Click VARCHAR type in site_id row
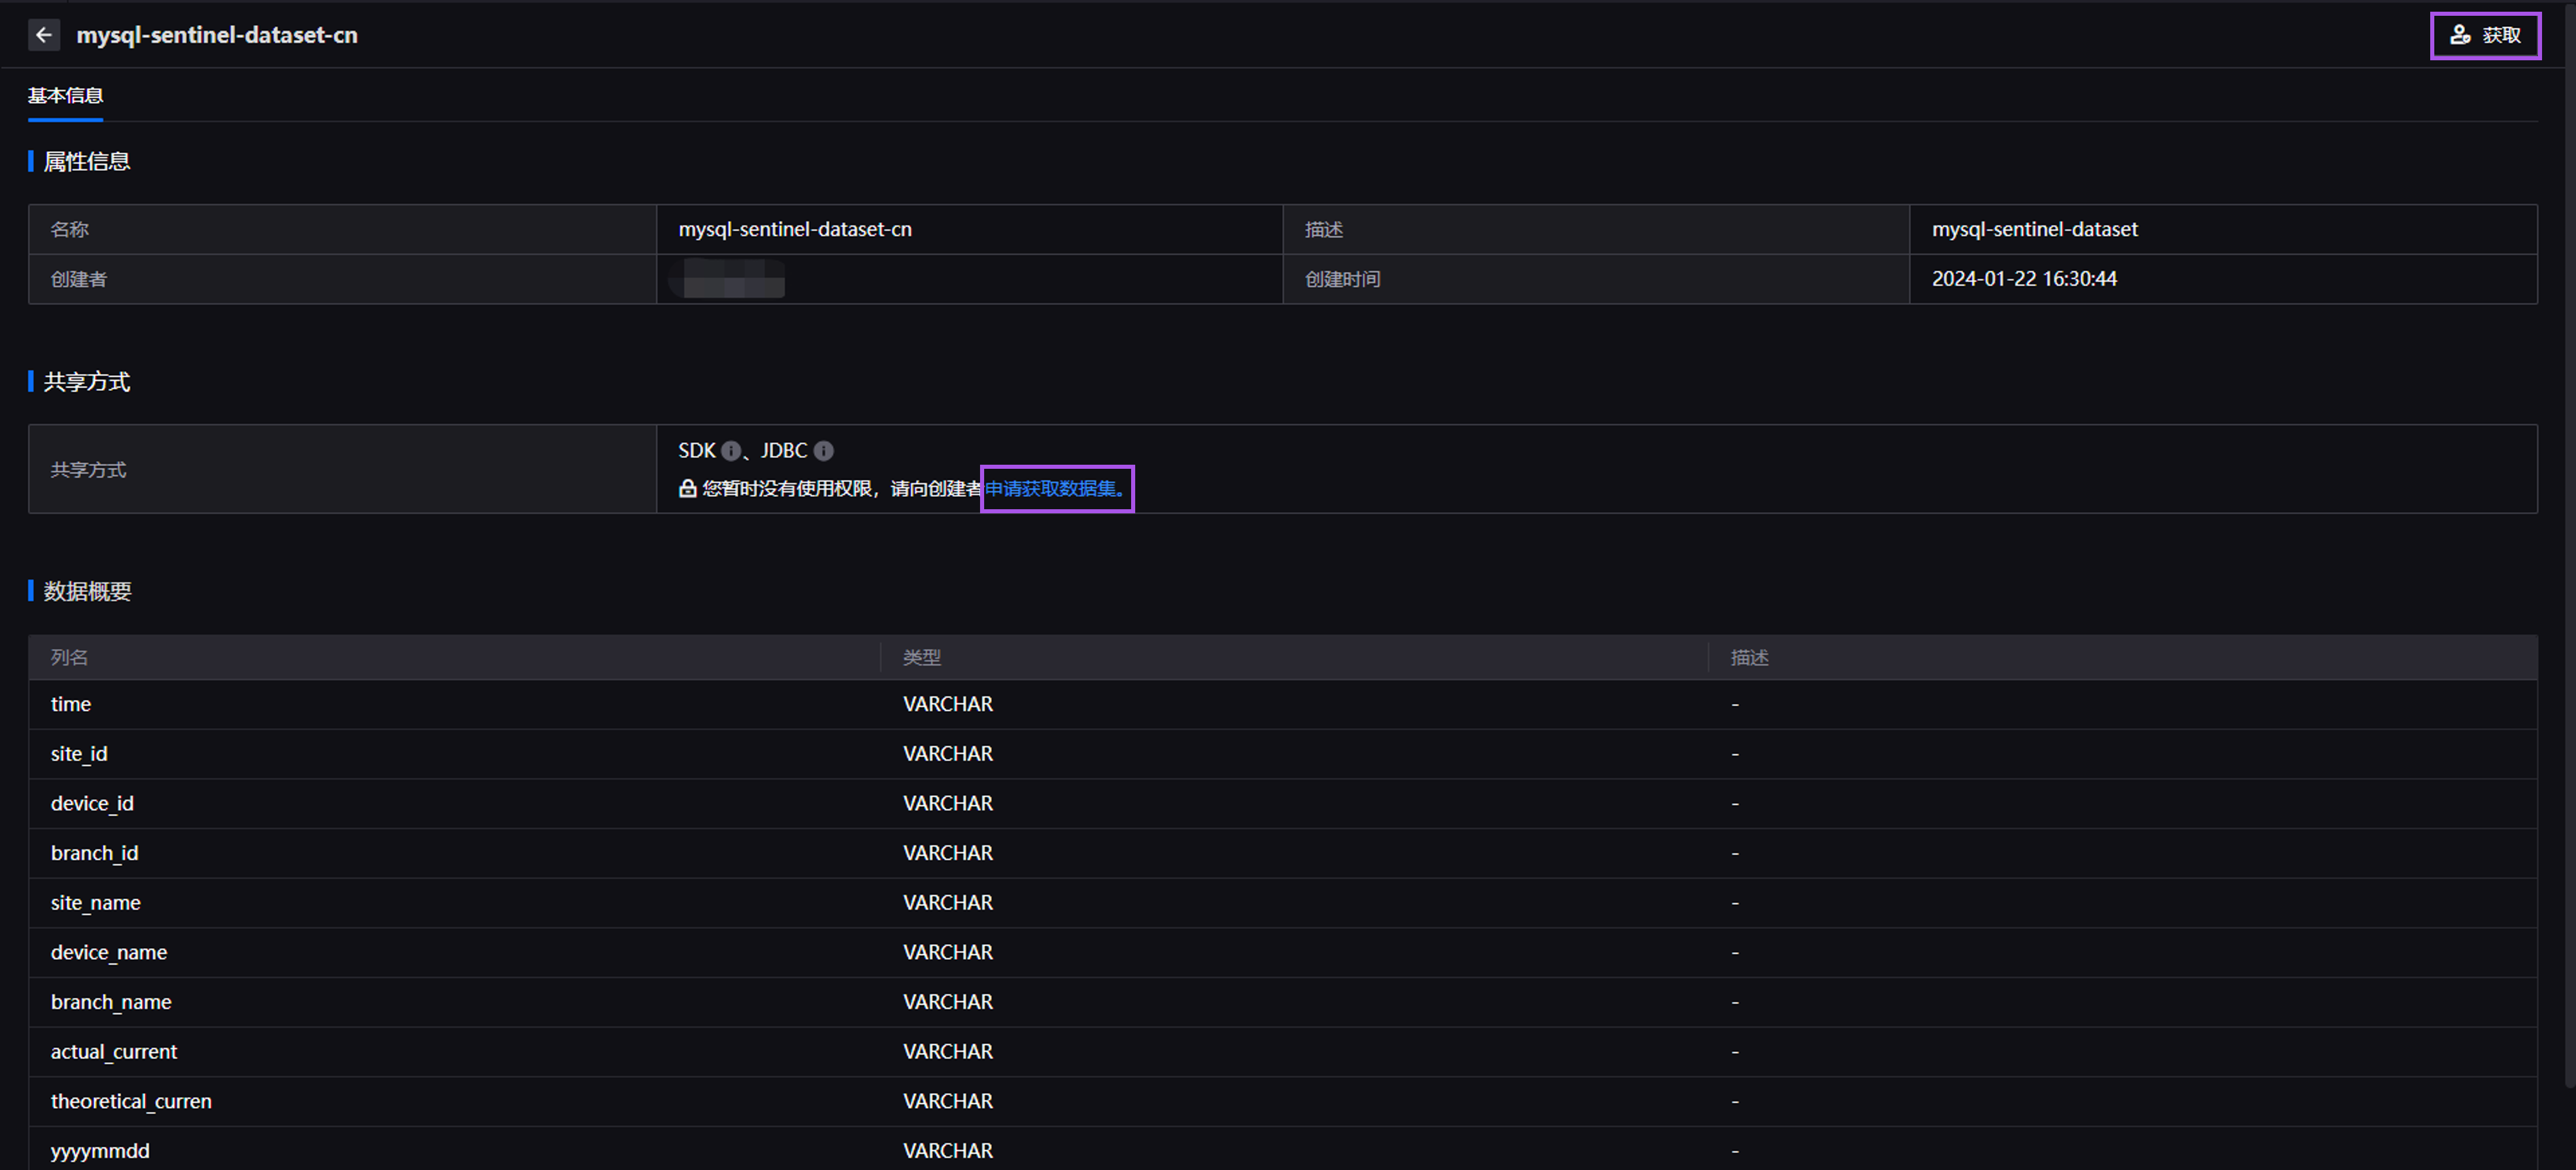2576x1170 pixels. pyautogui.click(x=948, y=754)
